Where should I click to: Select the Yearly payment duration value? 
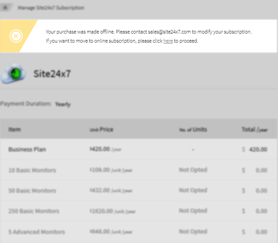(x=63, y=104)
